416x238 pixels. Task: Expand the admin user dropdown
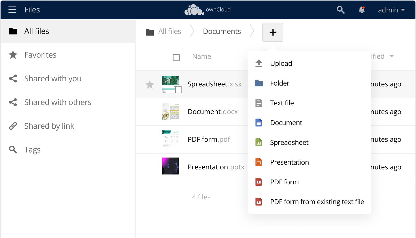(x=391, y=10)
